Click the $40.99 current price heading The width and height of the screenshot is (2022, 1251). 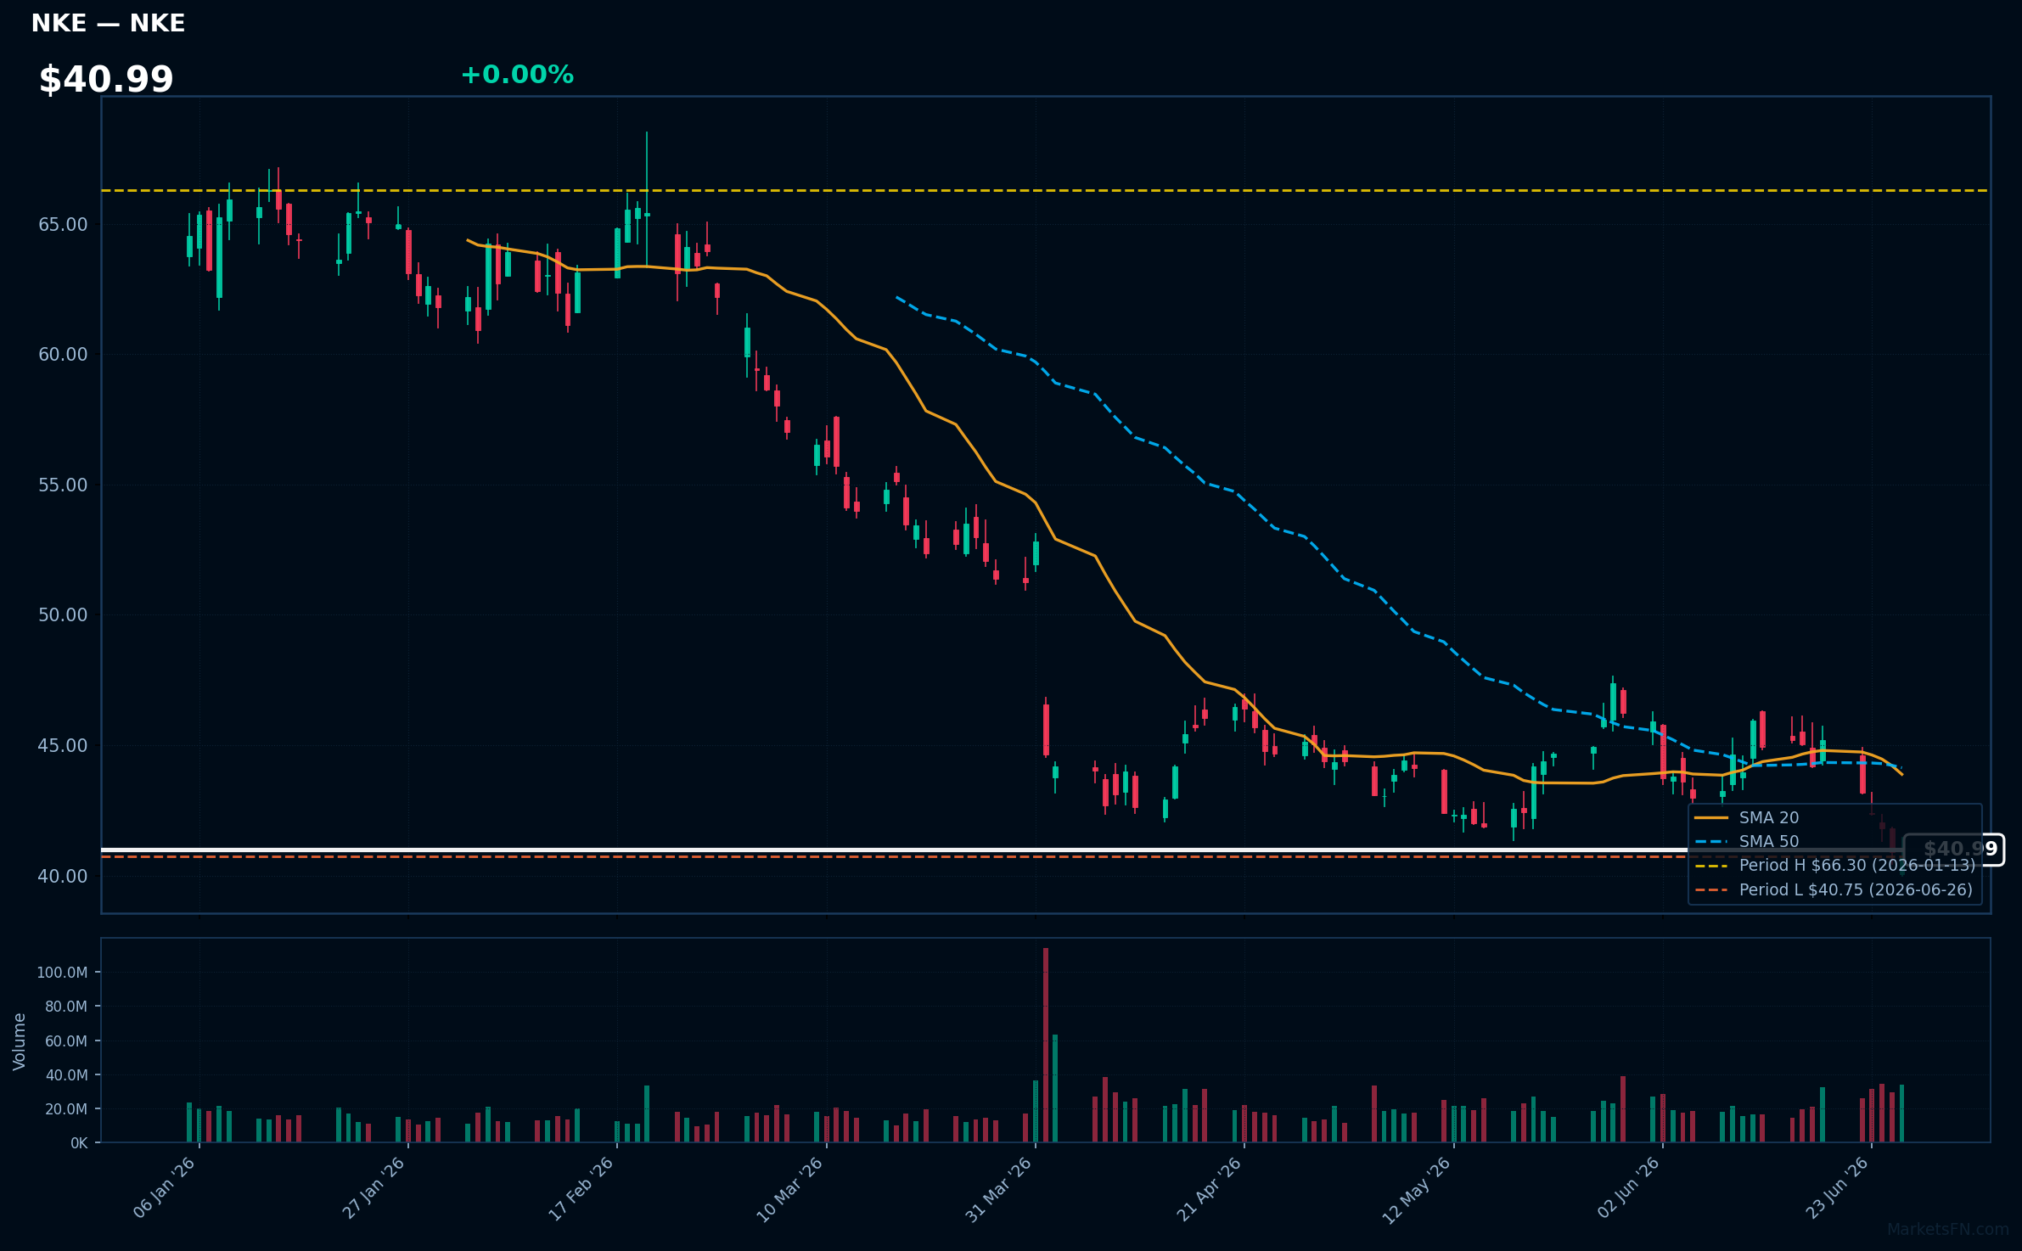point(106,80)
